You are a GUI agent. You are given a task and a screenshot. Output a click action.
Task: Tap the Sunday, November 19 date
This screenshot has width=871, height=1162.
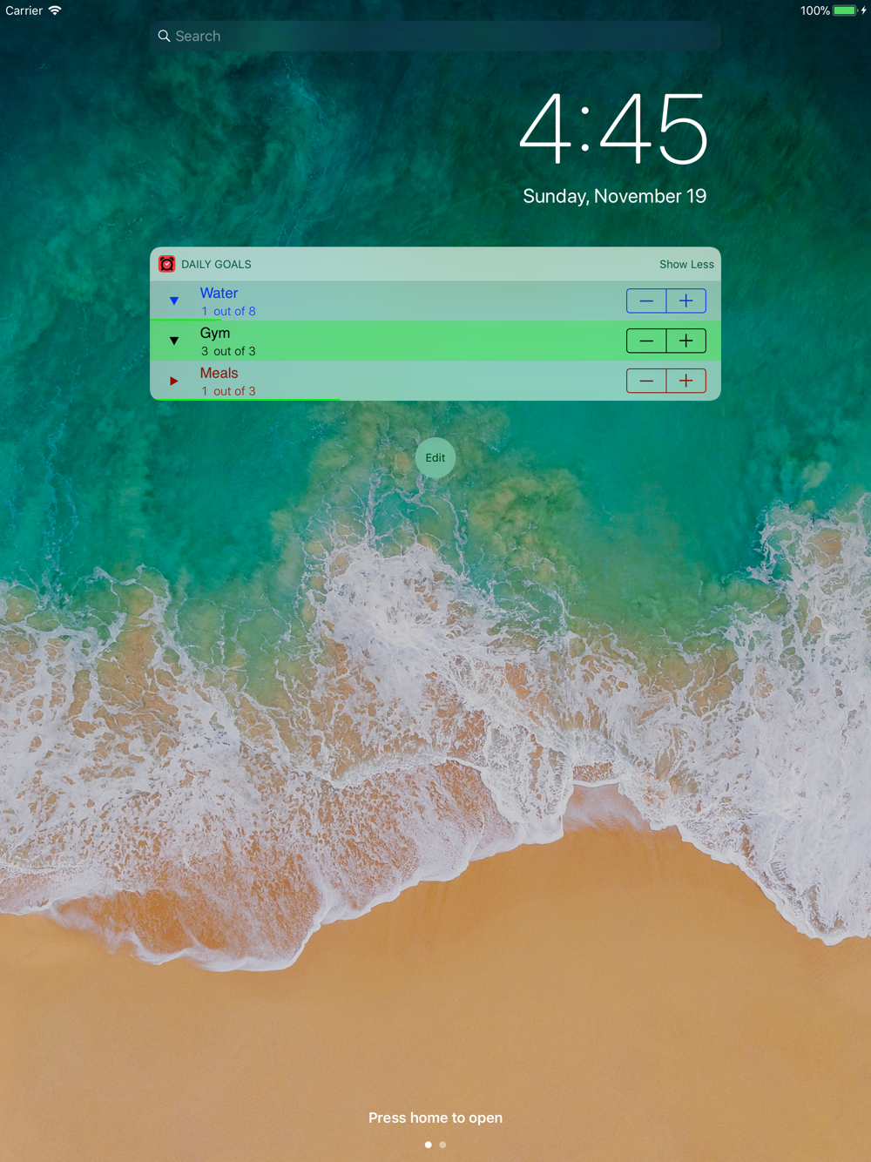614,196
